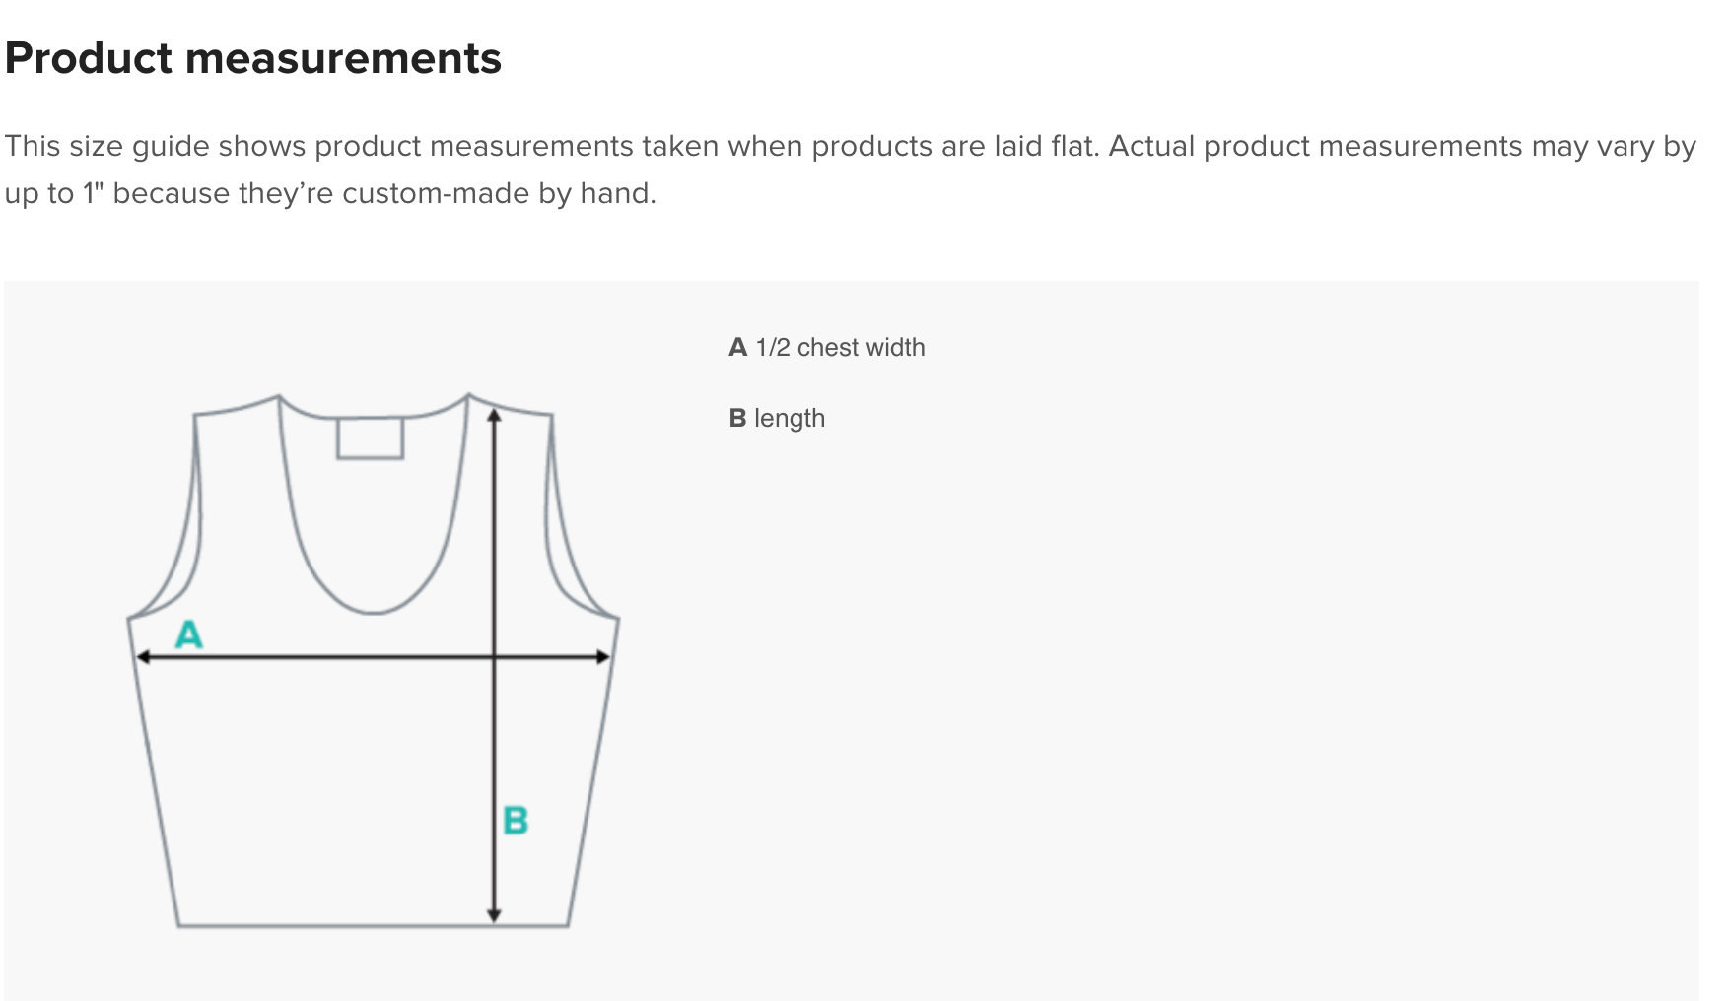1729x1001 pixels.
Task: Click the teal letter A on the diagram
Action: click(188, 634)
